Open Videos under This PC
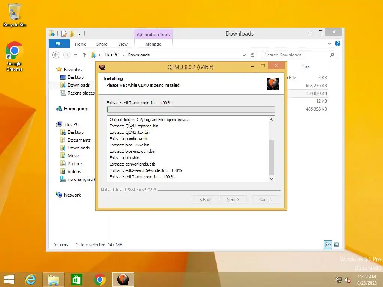 pos(71,171)
